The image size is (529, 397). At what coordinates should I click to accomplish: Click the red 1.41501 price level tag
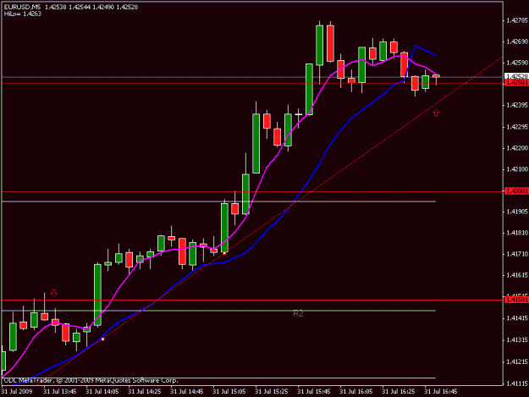click(x=516, y=300)
